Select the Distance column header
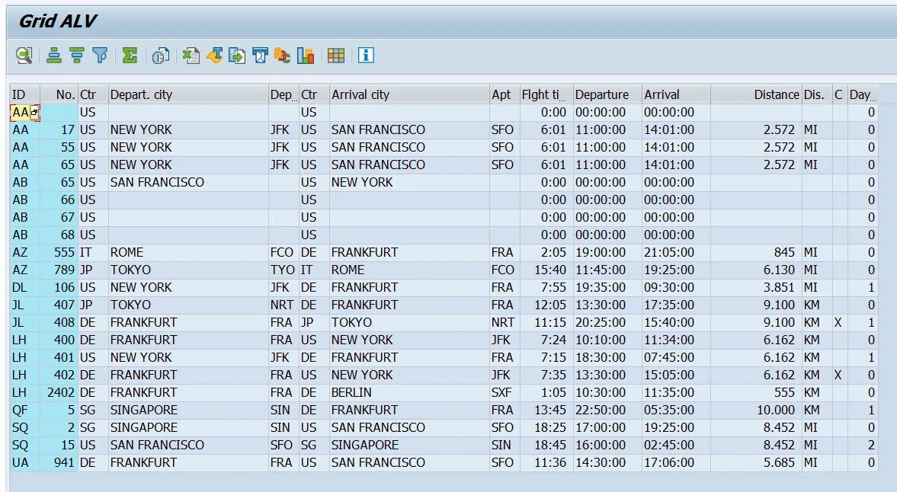The height and width of the screenshot is (492, 897). (x=756, y=95)
